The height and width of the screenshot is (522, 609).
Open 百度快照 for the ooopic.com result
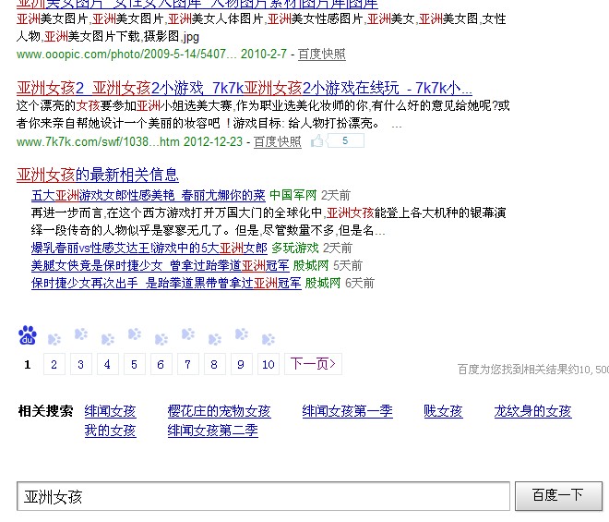pos(322,55)
